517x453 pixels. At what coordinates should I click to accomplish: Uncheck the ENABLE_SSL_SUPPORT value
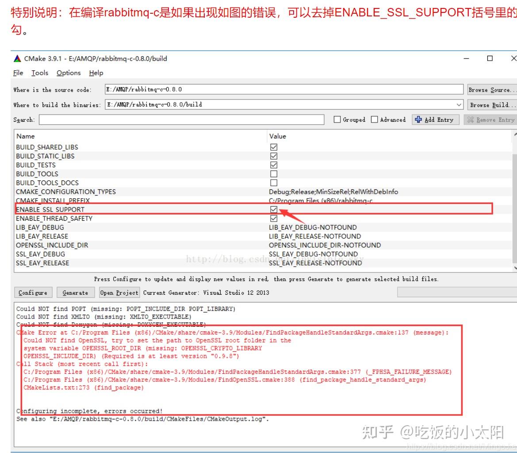tap(274, 209)
